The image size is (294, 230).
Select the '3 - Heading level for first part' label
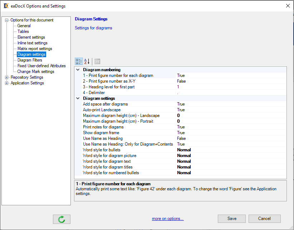click(x=109, y=87)
